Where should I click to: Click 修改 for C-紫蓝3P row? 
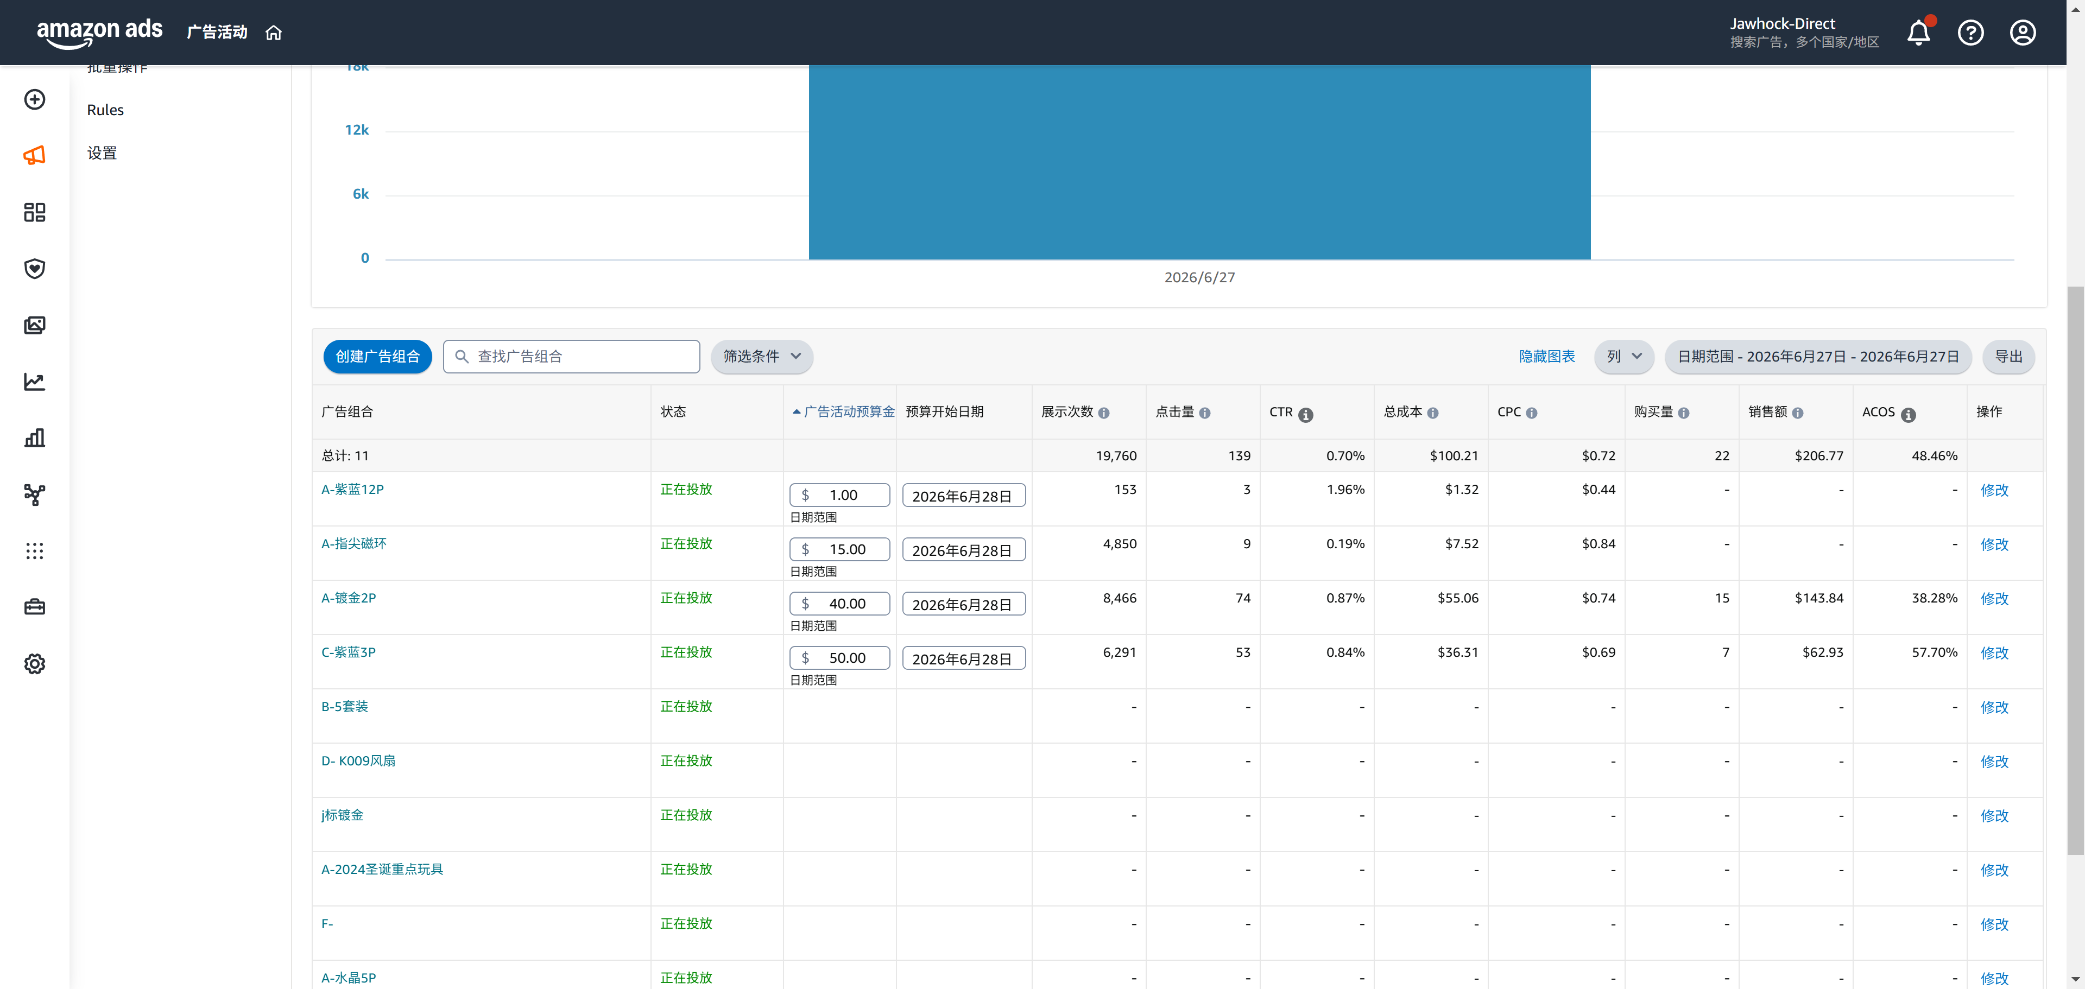click(1994, 652)
